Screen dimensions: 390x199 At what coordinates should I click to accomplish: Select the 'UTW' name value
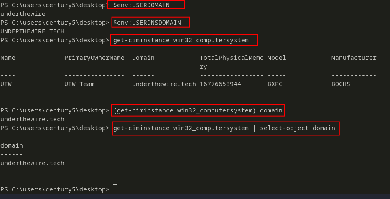6,84
